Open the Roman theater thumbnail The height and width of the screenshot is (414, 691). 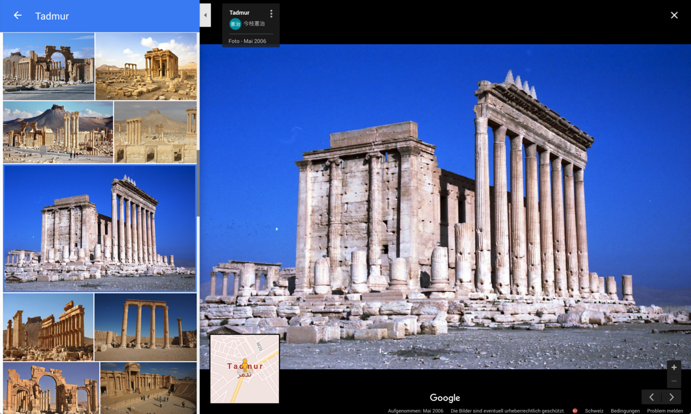click(148, 388)
